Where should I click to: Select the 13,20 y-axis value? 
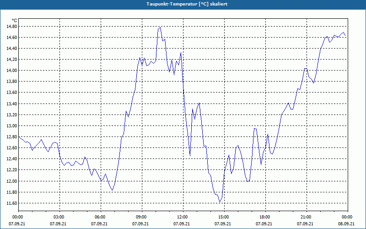coord(12,115)
